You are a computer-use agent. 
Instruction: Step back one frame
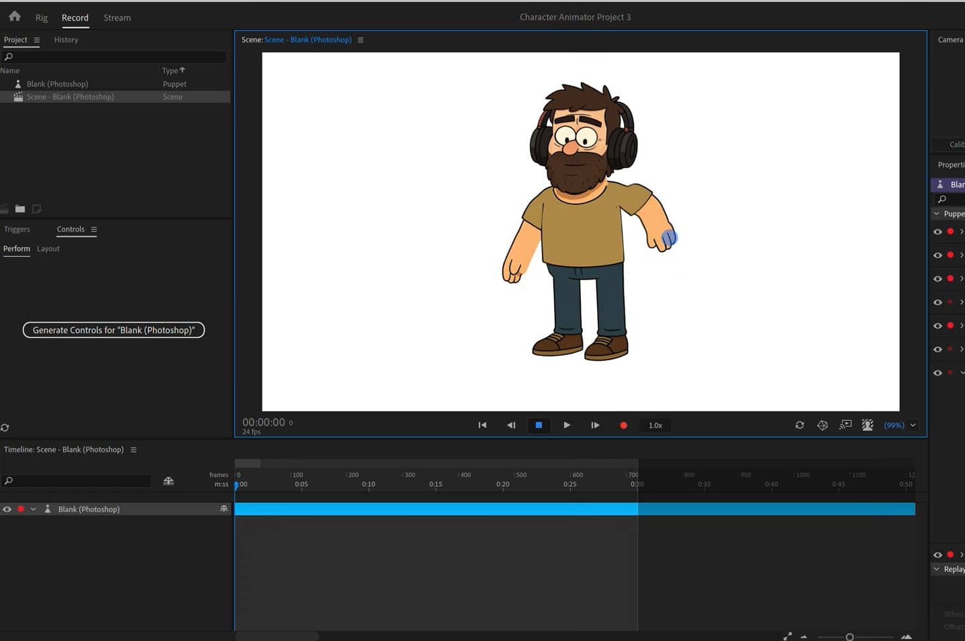(x=511, y=425)
